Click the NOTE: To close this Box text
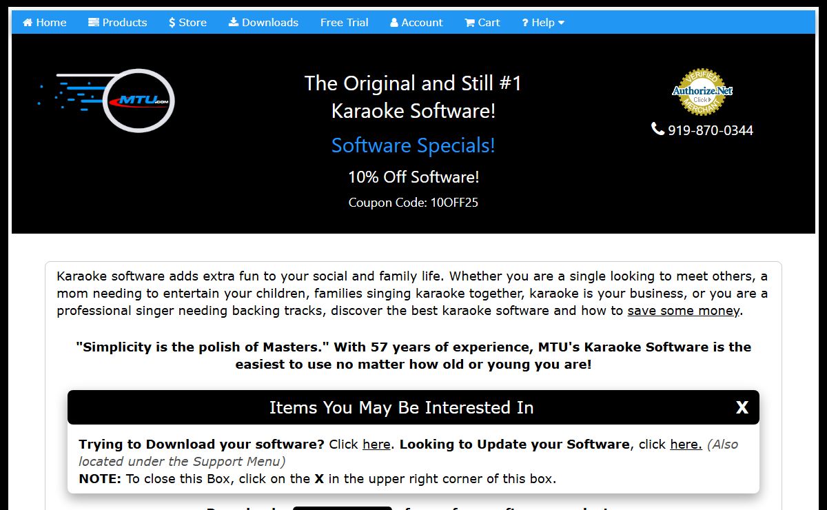This screenshot has width=827, height=510. tap(317, 478)
